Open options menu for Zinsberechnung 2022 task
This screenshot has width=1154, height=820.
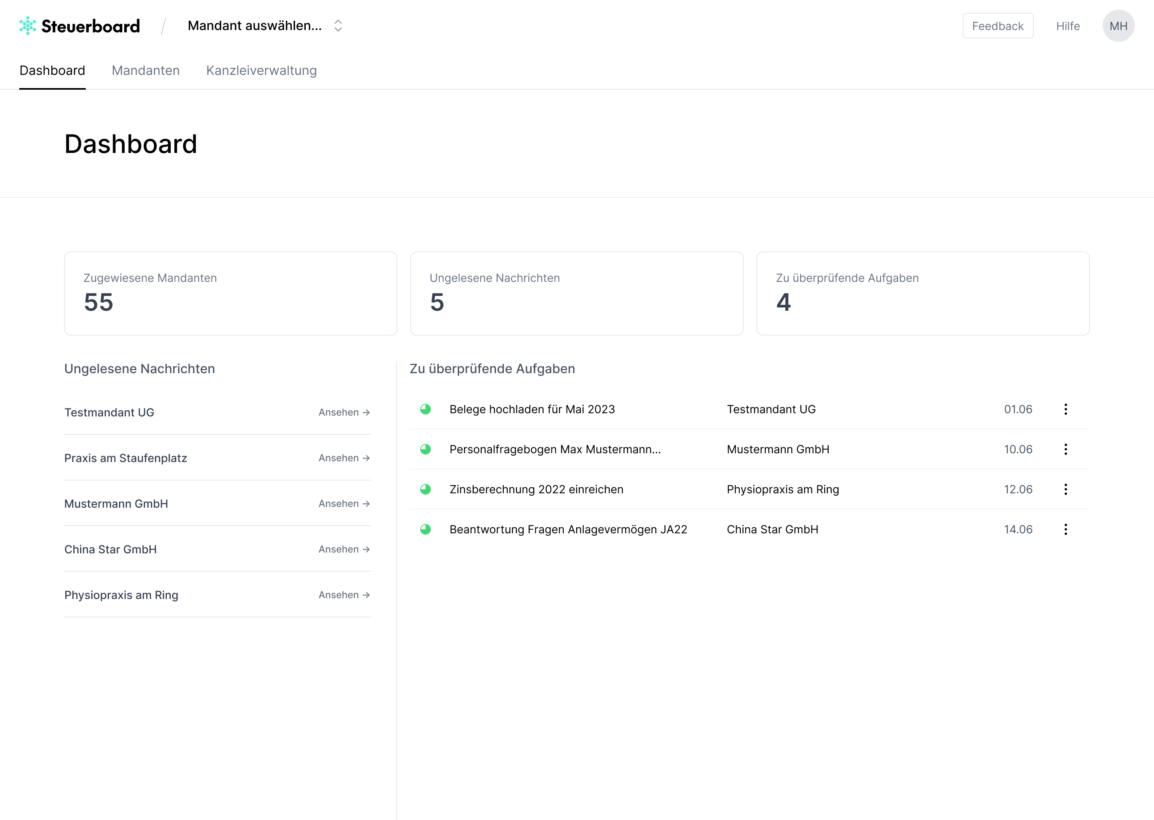[x=1065, y=489]
